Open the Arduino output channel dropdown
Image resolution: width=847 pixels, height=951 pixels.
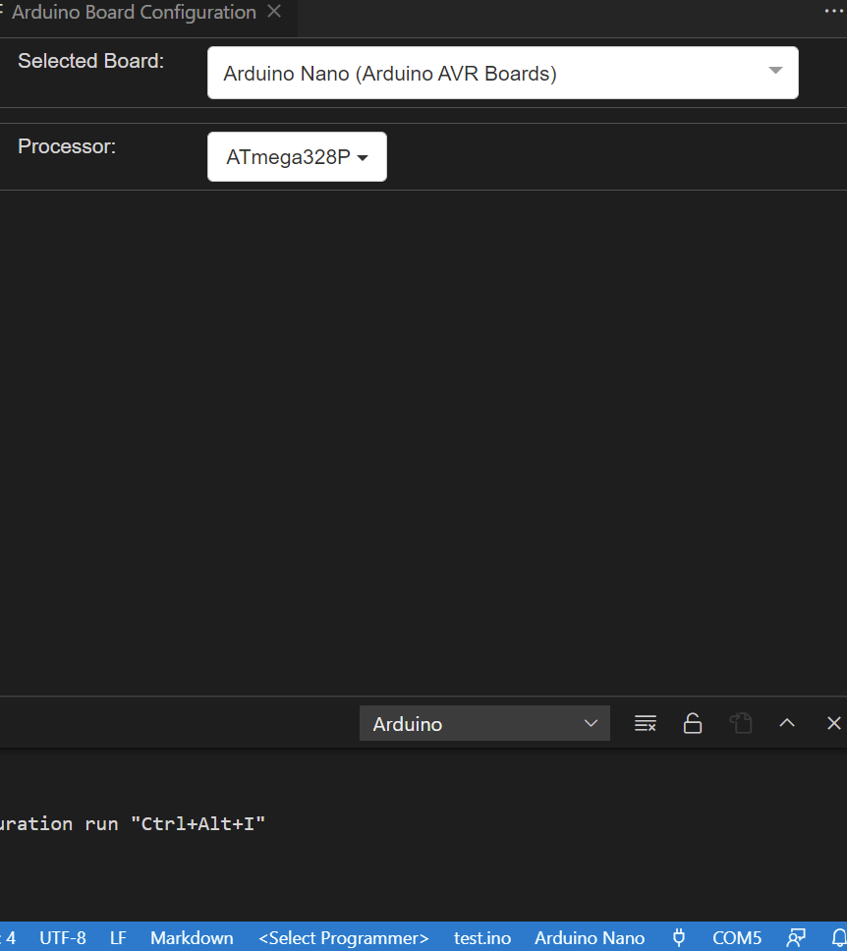[x=484, y=723]
